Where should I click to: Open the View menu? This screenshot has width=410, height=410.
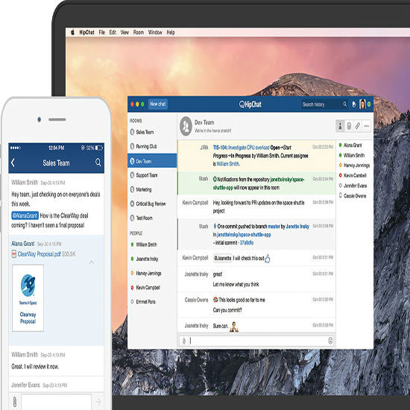[x=124, y=32]
